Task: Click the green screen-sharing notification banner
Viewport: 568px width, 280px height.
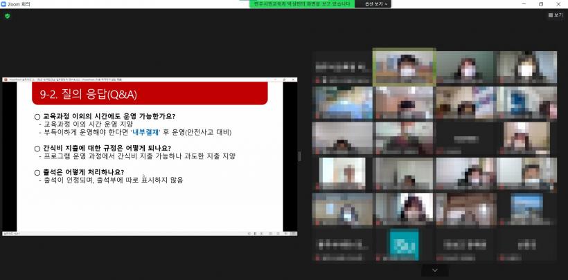Action: click(302, 4)
